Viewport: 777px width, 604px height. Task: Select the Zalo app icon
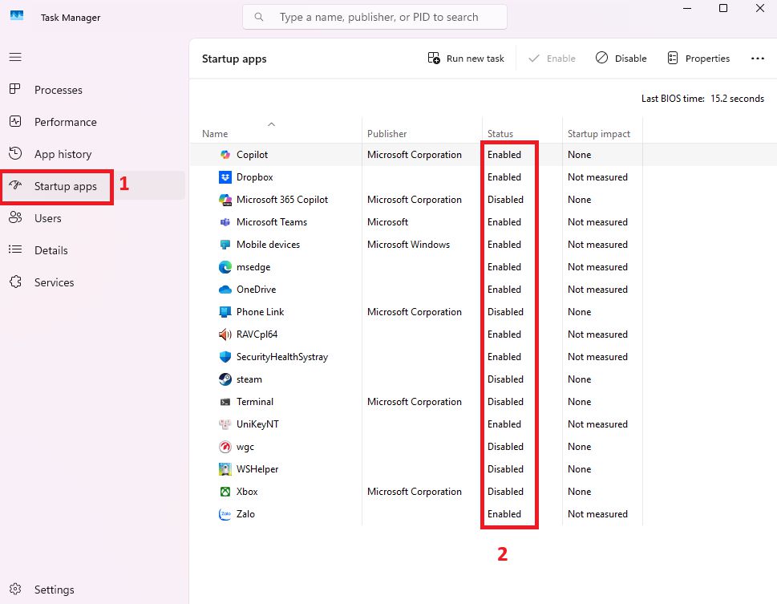[x=225, y=514]
